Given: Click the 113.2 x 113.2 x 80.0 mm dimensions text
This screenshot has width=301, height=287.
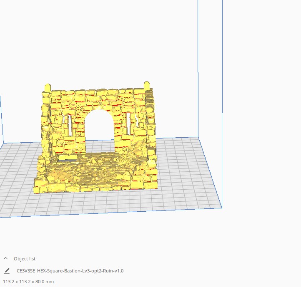Looking at the screenshot, I should point(28,282).
